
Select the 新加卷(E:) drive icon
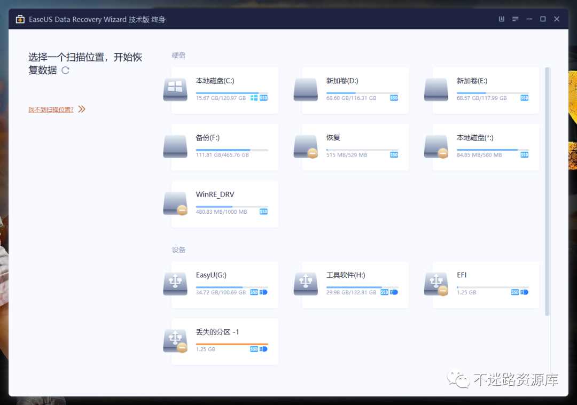436,89
